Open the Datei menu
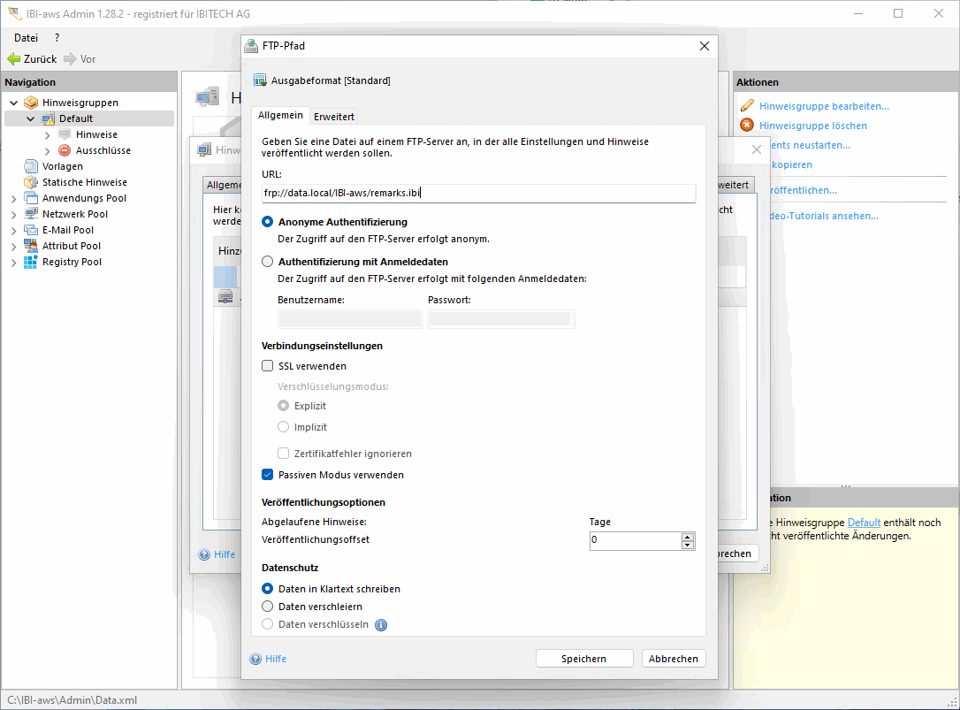The image size is (960, 710). [27, 38]
